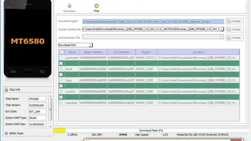Click end address 0x00000000dc28624f cell

121,103
